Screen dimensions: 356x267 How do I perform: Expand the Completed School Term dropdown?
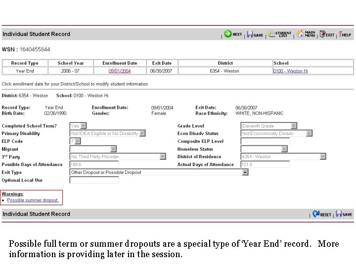coord(84,126)
